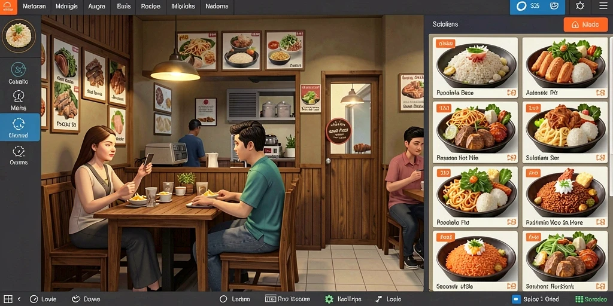This screenshot has height=306, width=613.
Task: Open the Nadoms menu
Action: coord(217,6)
